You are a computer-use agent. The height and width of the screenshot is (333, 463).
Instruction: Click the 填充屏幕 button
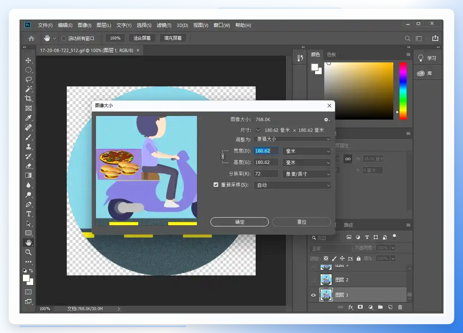(173, 38)
